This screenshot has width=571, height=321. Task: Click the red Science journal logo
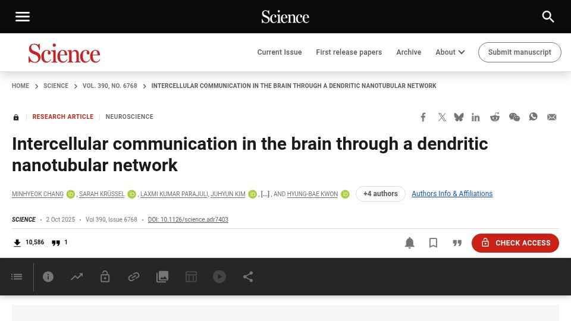[x=64, y=53]
